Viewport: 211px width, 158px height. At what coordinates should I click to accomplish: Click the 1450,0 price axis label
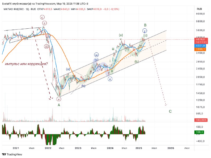pyautogui.click(x=200, y=93)
